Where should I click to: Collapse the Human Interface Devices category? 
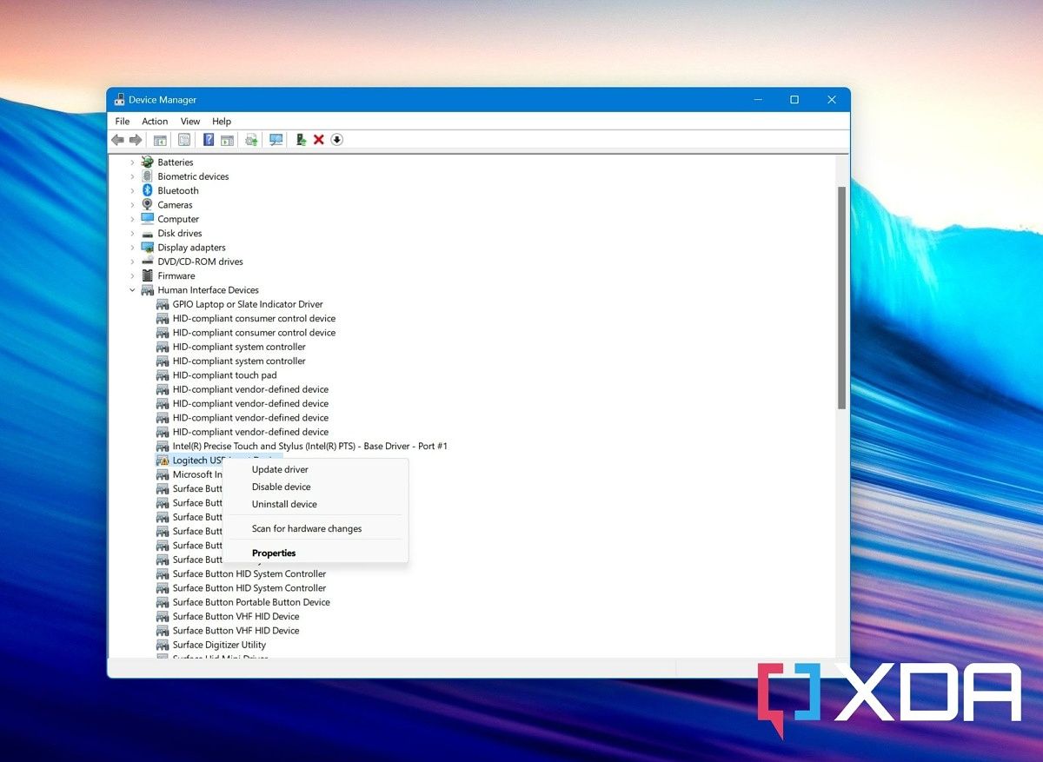(x=133, y=290)
